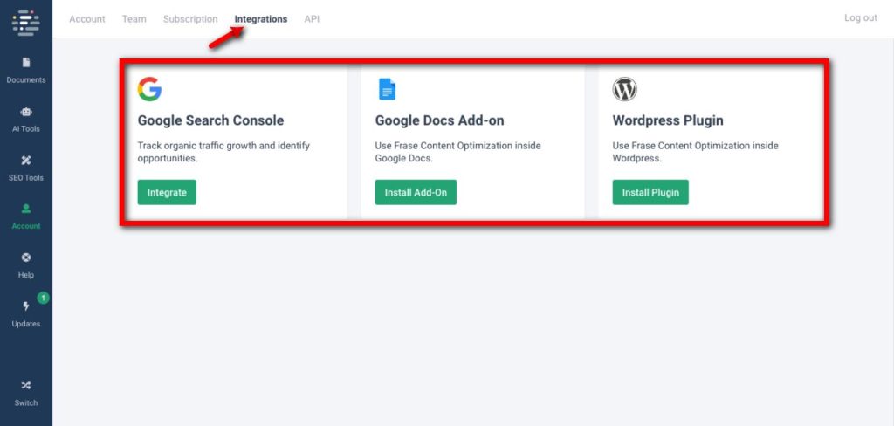This screenshot has height=426, width=894.
Task: Click the Log out link
Action: click(861, 17)
